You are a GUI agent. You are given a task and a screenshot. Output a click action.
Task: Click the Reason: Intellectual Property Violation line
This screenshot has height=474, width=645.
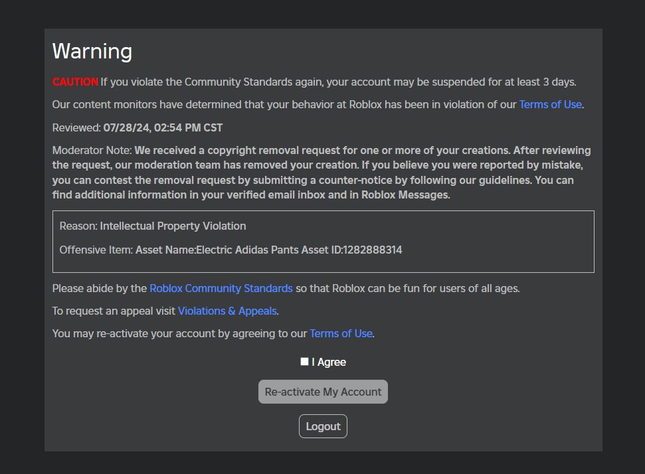[153, 226]
